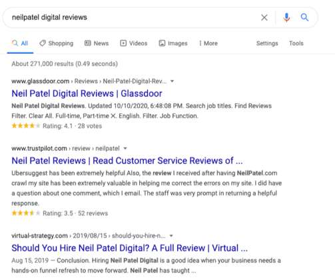Image resolution: width=335 pixels, height=280 pixels.
Task: Click the Ubersuggest snippet text in Trustpilot result
Action: tap(147, 188)
